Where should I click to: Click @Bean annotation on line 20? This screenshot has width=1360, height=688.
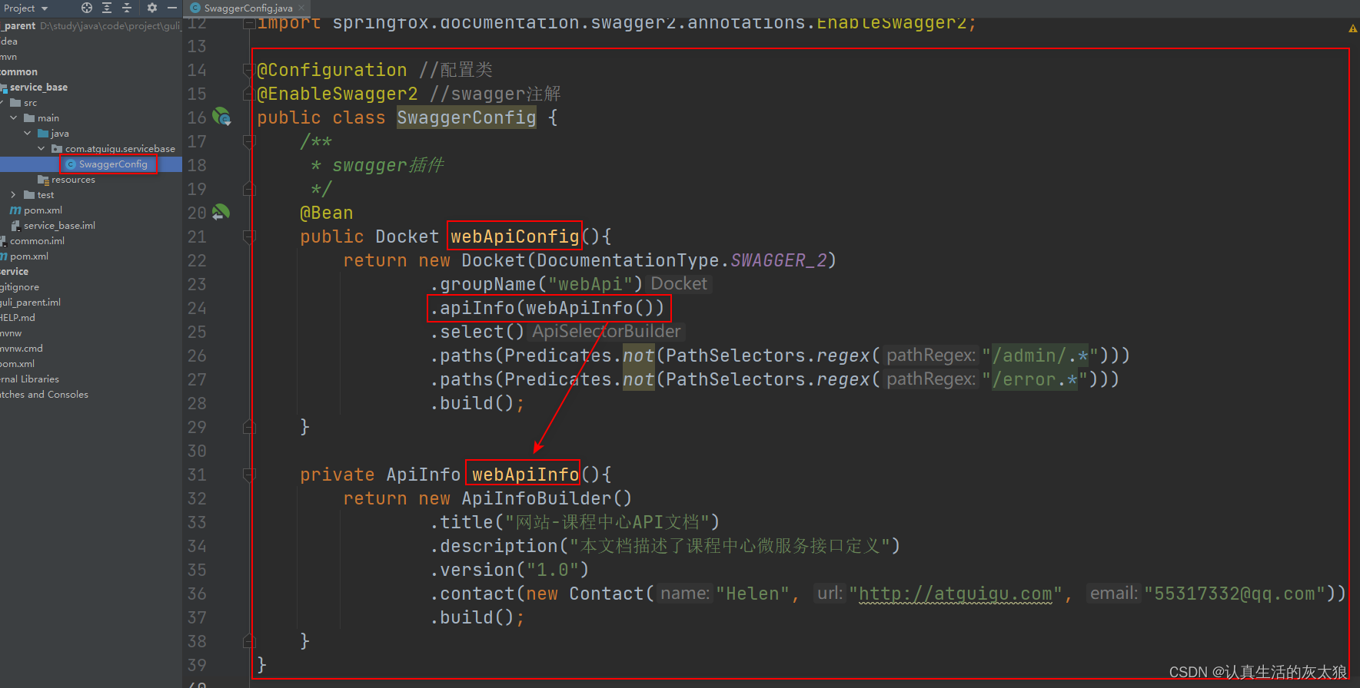pyautogui.click(x=327, y=213)
